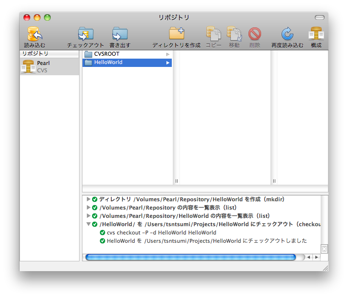Expand the /Volumes/Pearl/Repository list log triangle
The width and height of the screenshot is (348, 298).
[x=88, y=207]
